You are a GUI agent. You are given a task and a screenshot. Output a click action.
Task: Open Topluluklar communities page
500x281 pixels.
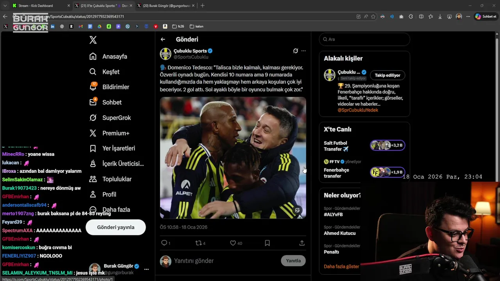coord(110,179)
